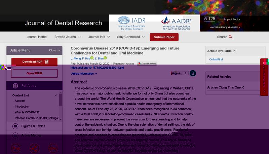Expand Article information section
This screenshot has width=269, height=154.
pyautogui.click(x=84, y=74)
